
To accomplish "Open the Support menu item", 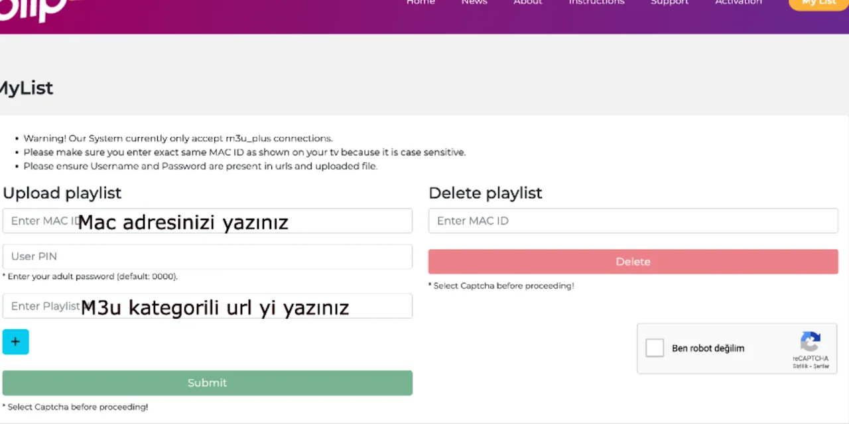I will tap(669, 3).
